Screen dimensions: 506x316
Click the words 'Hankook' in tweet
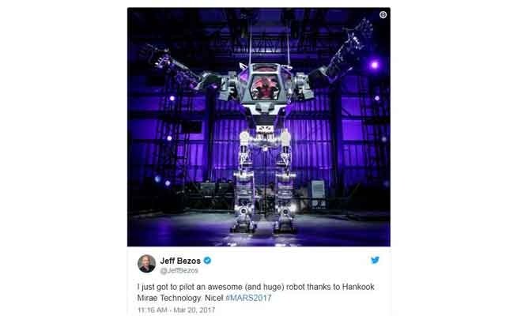(358, 287)
